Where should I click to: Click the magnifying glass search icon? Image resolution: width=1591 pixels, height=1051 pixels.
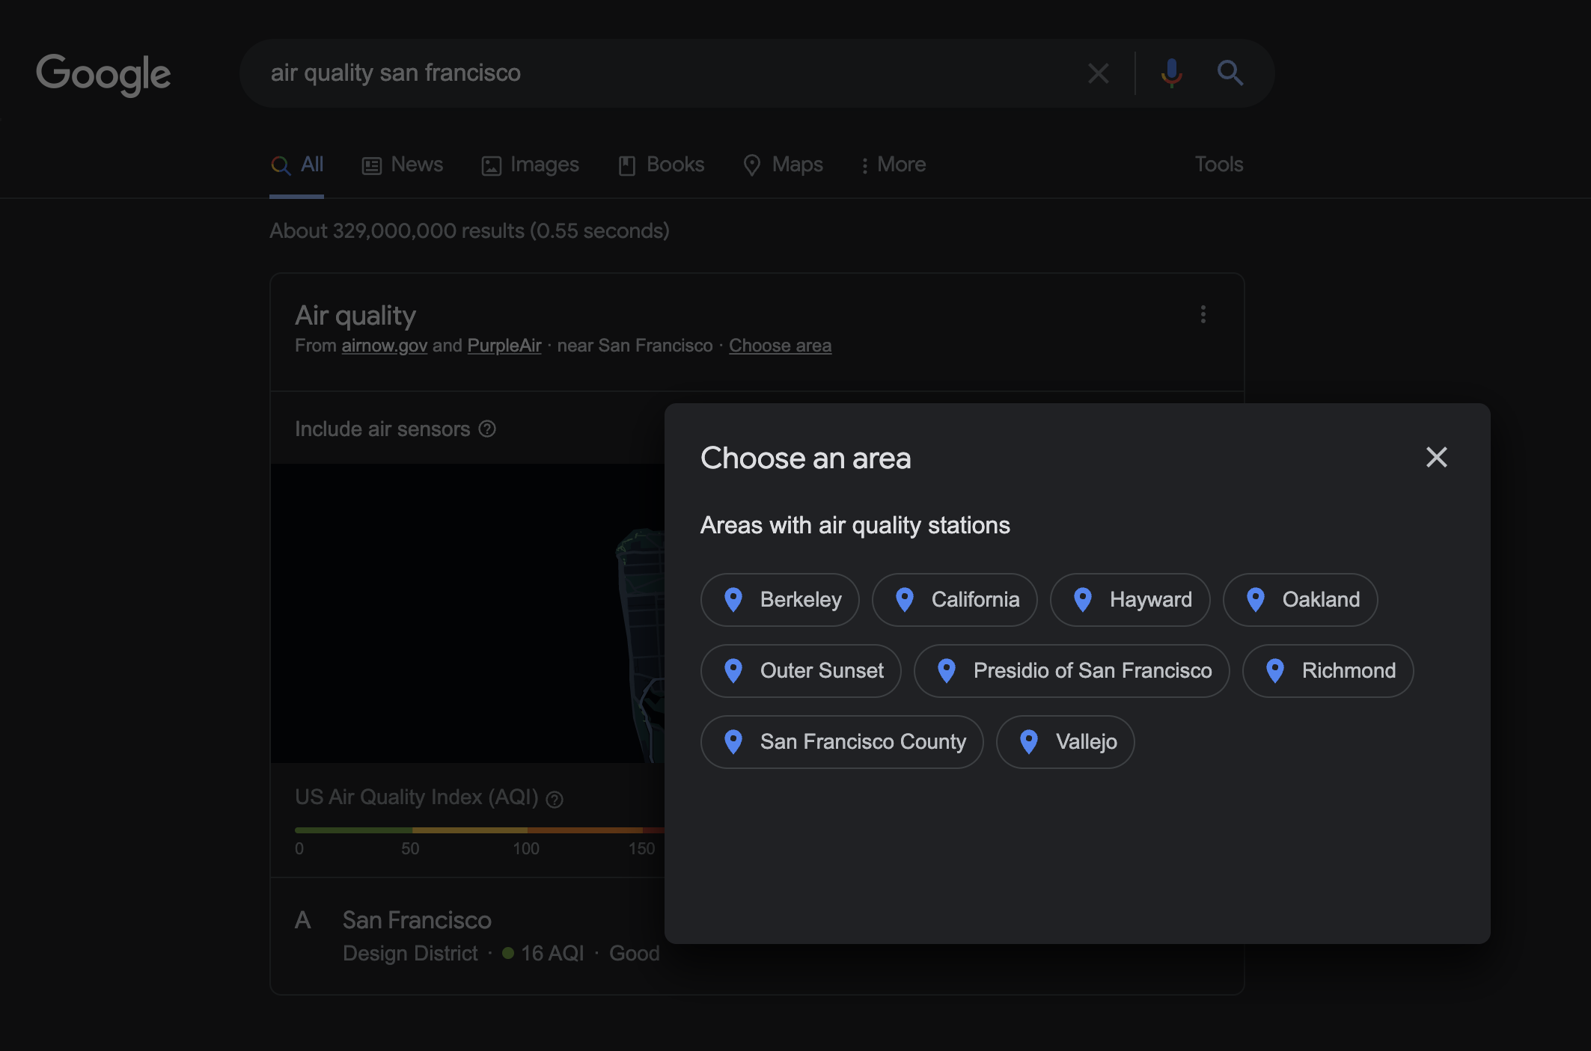[x=1230, y=73]
